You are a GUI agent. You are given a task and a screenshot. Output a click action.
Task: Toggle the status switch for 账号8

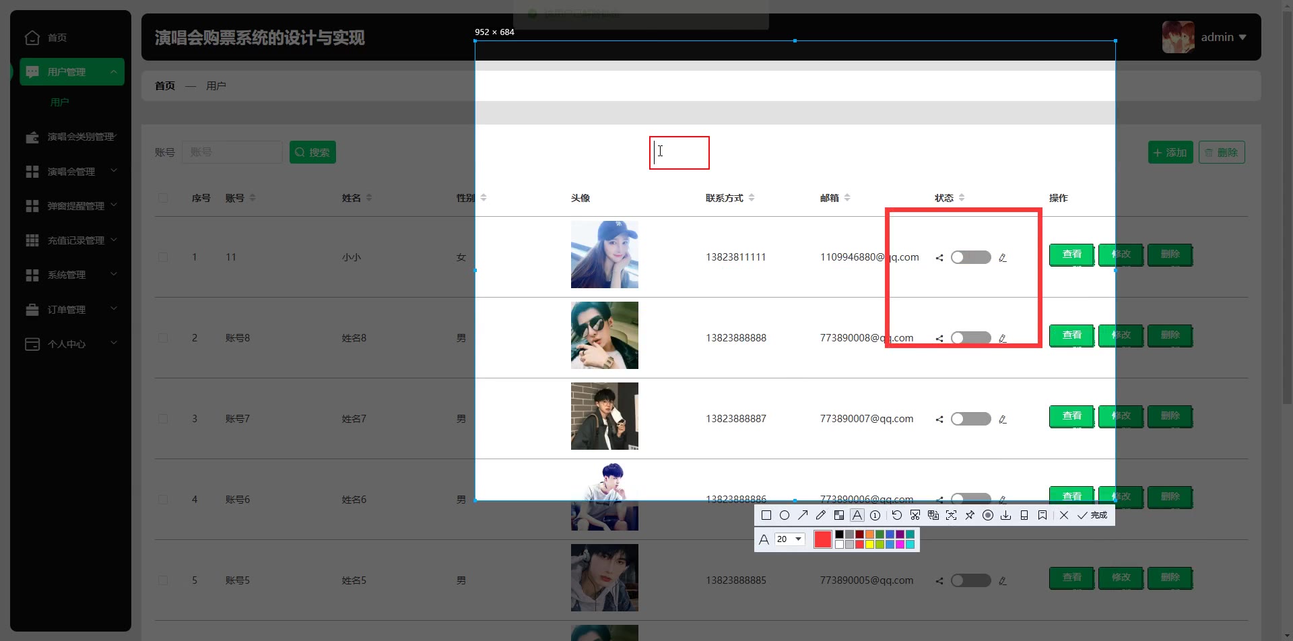(x=971, y=338)
